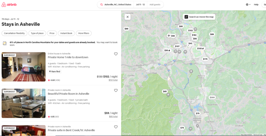The height and width of the screenshot is (136, 266).
Task: Open Beautiful Private Room in Asheville title
Action: point(68,94)
